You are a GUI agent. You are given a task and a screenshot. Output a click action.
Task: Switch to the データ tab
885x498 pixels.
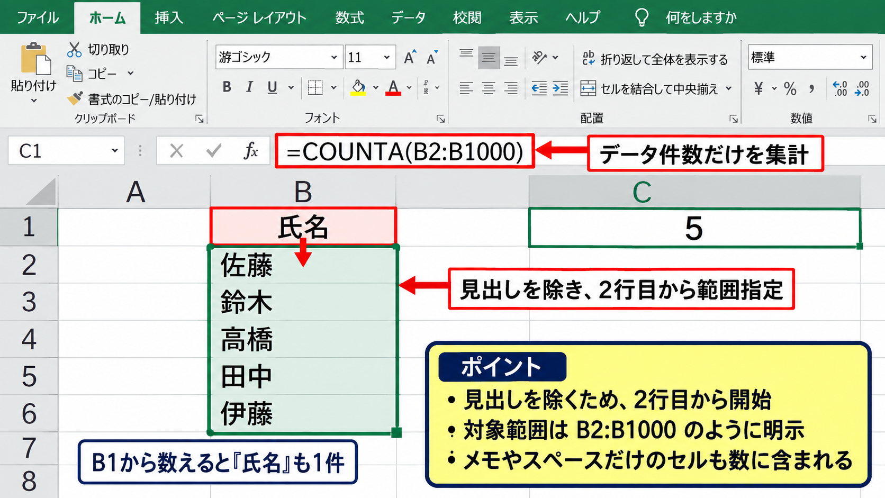pos(408,17)
